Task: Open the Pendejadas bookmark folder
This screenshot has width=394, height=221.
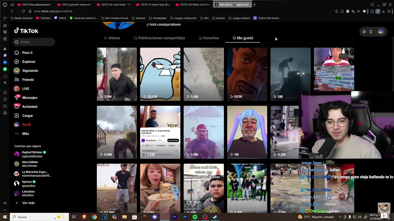Action: [158, 18]
